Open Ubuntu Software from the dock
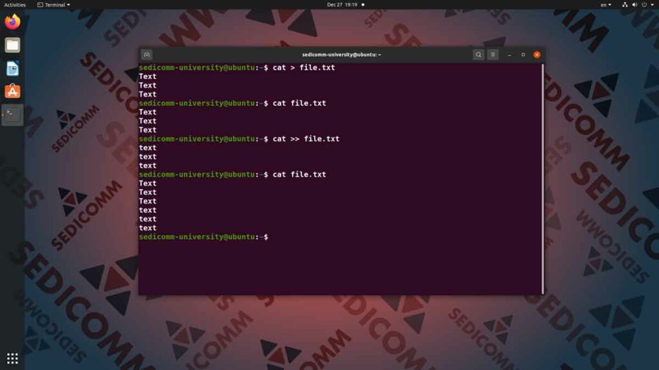659x370 pixels. (x=12, y=91)
